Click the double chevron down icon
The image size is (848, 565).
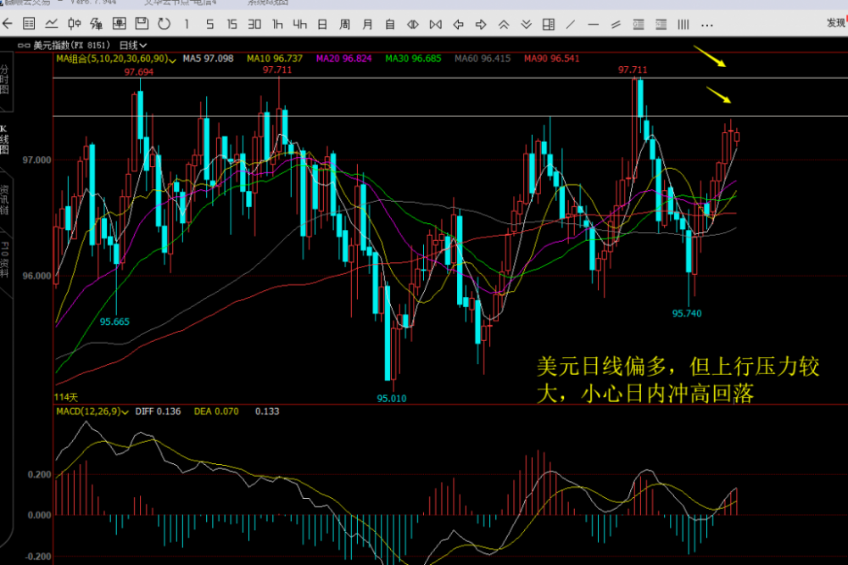(527, 25)
